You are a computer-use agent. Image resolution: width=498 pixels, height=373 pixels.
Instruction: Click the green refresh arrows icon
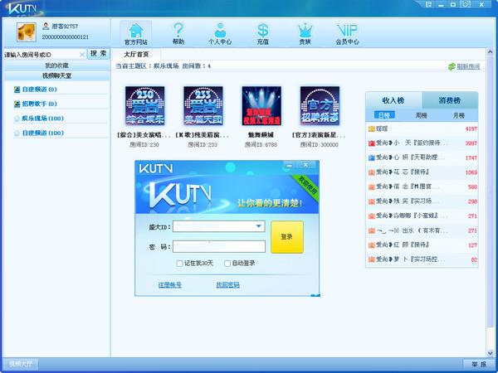(452, 66)
